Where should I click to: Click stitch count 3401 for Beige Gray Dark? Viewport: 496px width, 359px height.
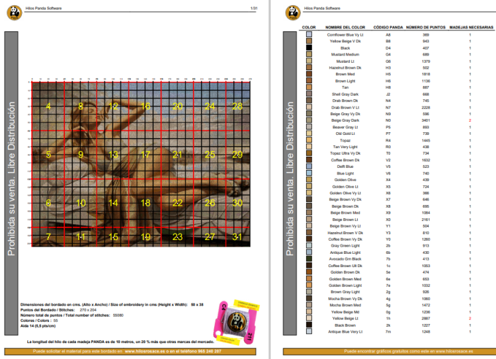click(x=426, y=120)
